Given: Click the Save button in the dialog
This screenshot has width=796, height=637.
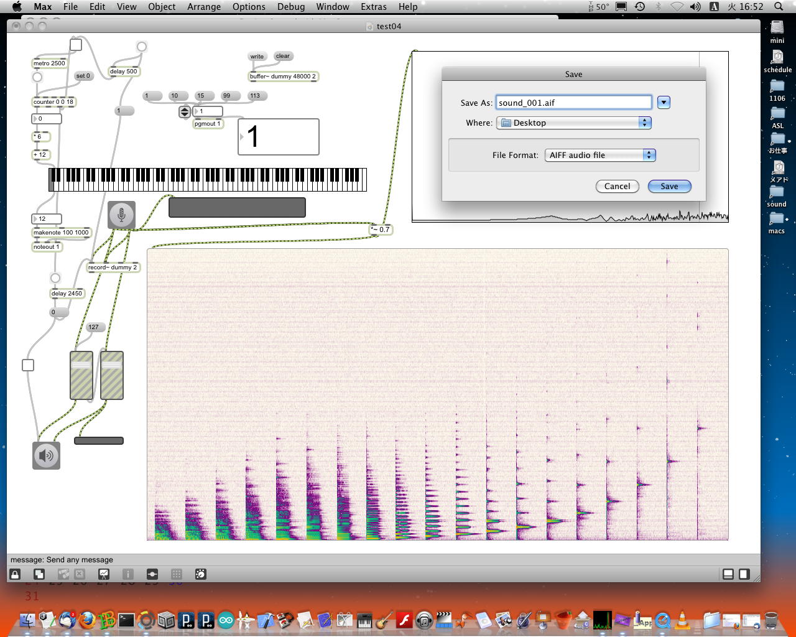Looking at the screenshot, I should (x=669, y=187).
